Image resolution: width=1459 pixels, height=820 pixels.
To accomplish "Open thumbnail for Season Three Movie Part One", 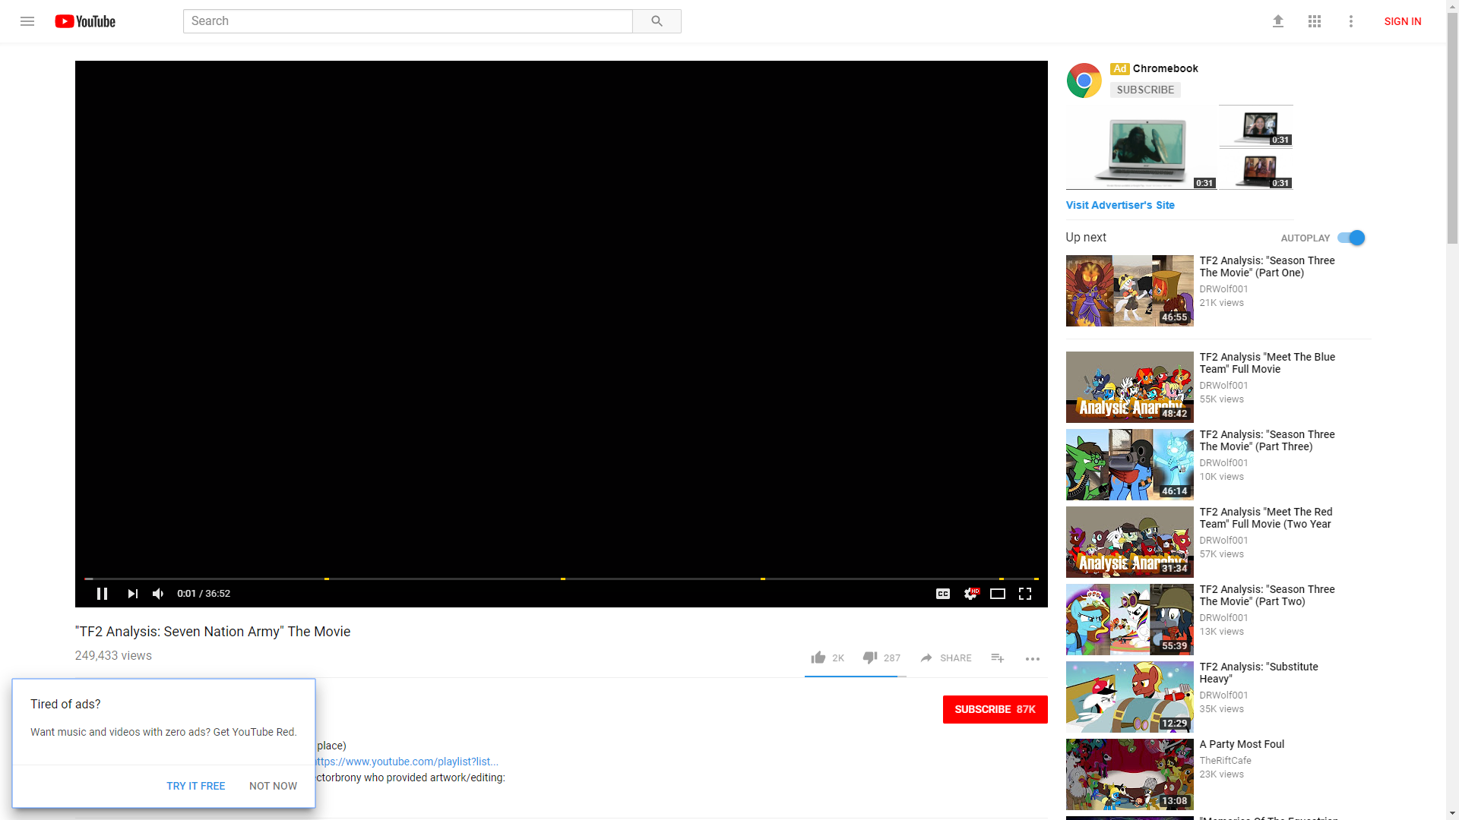I will point(1130,291).
